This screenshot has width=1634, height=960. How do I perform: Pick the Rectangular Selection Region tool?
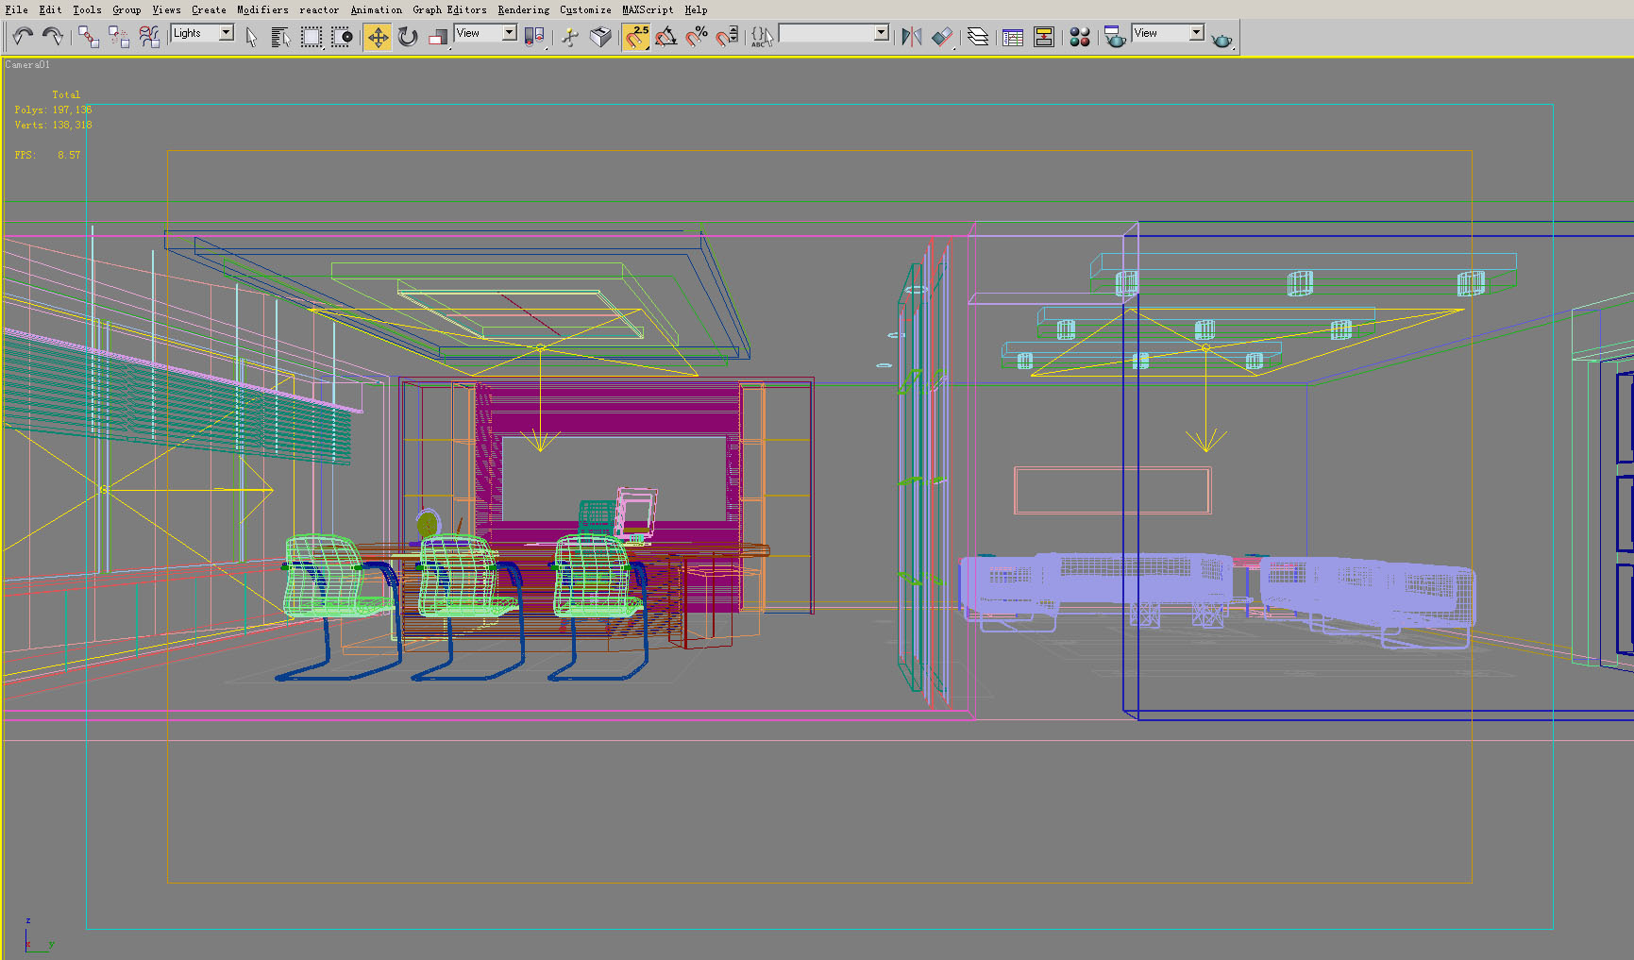point(312,37)
